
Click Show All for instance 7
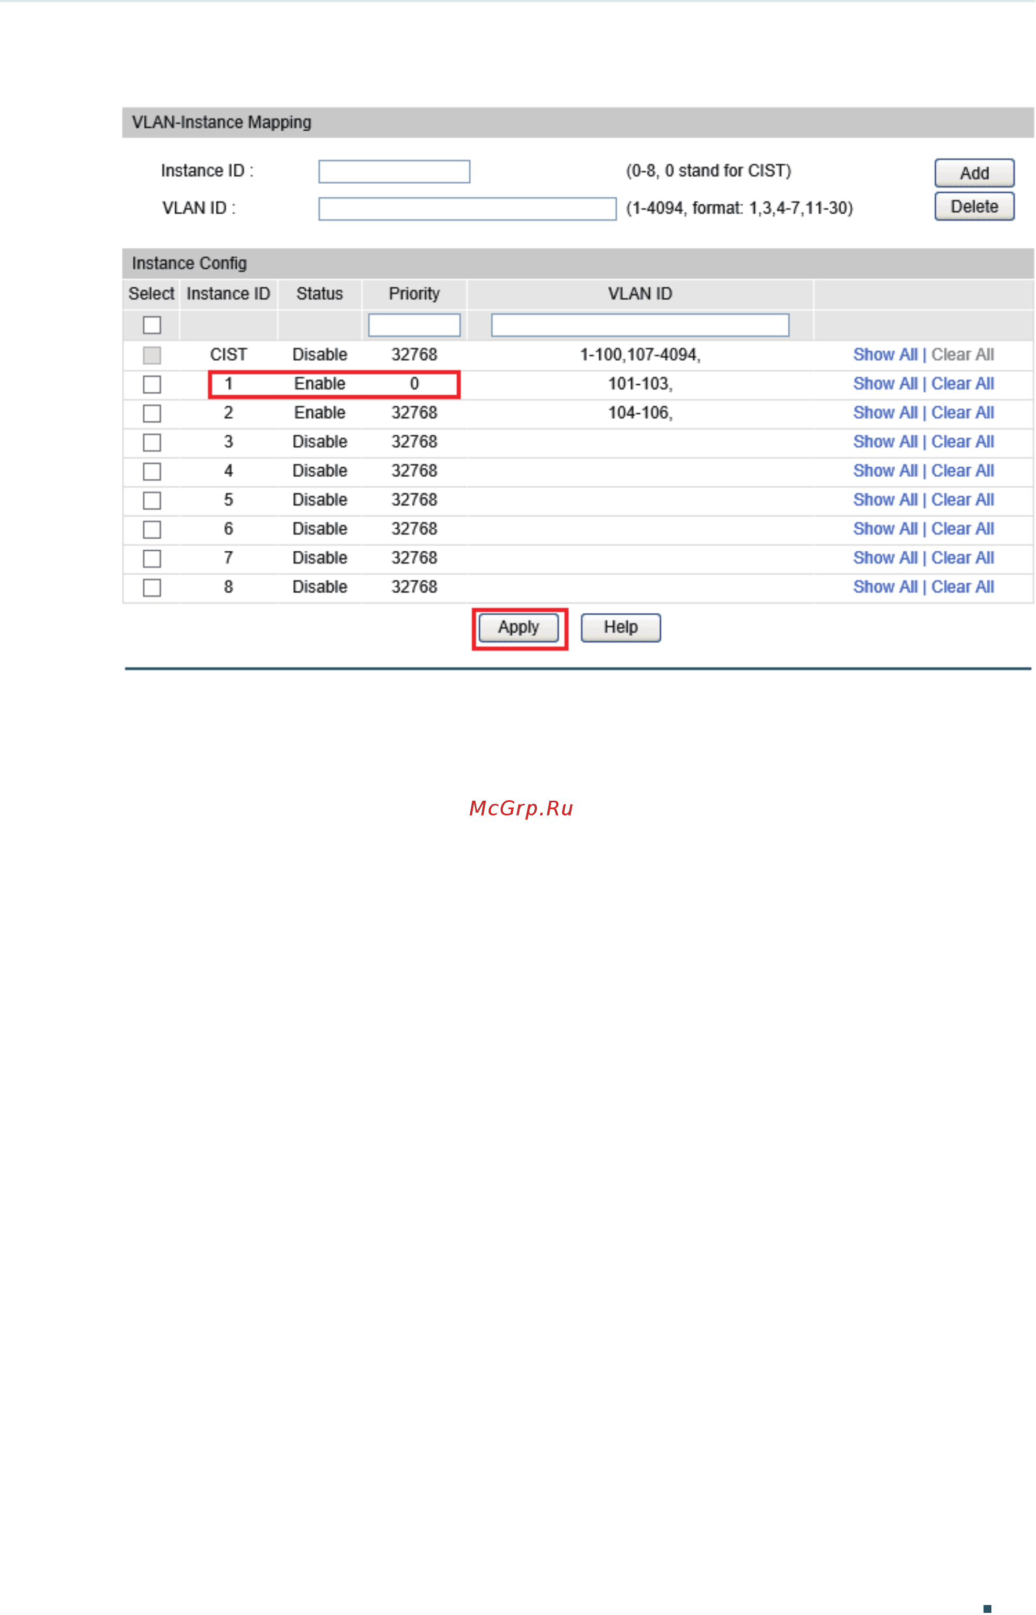885,558
